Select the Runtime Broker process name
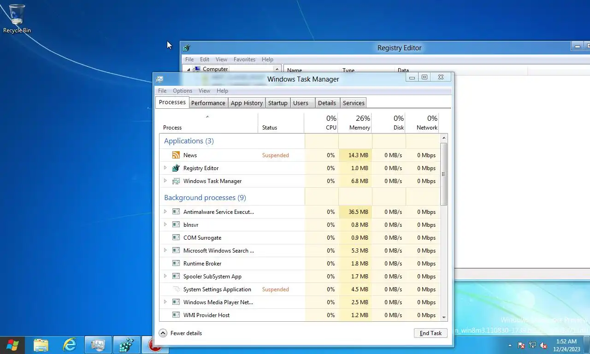590x354 pixels. [202, 264]
